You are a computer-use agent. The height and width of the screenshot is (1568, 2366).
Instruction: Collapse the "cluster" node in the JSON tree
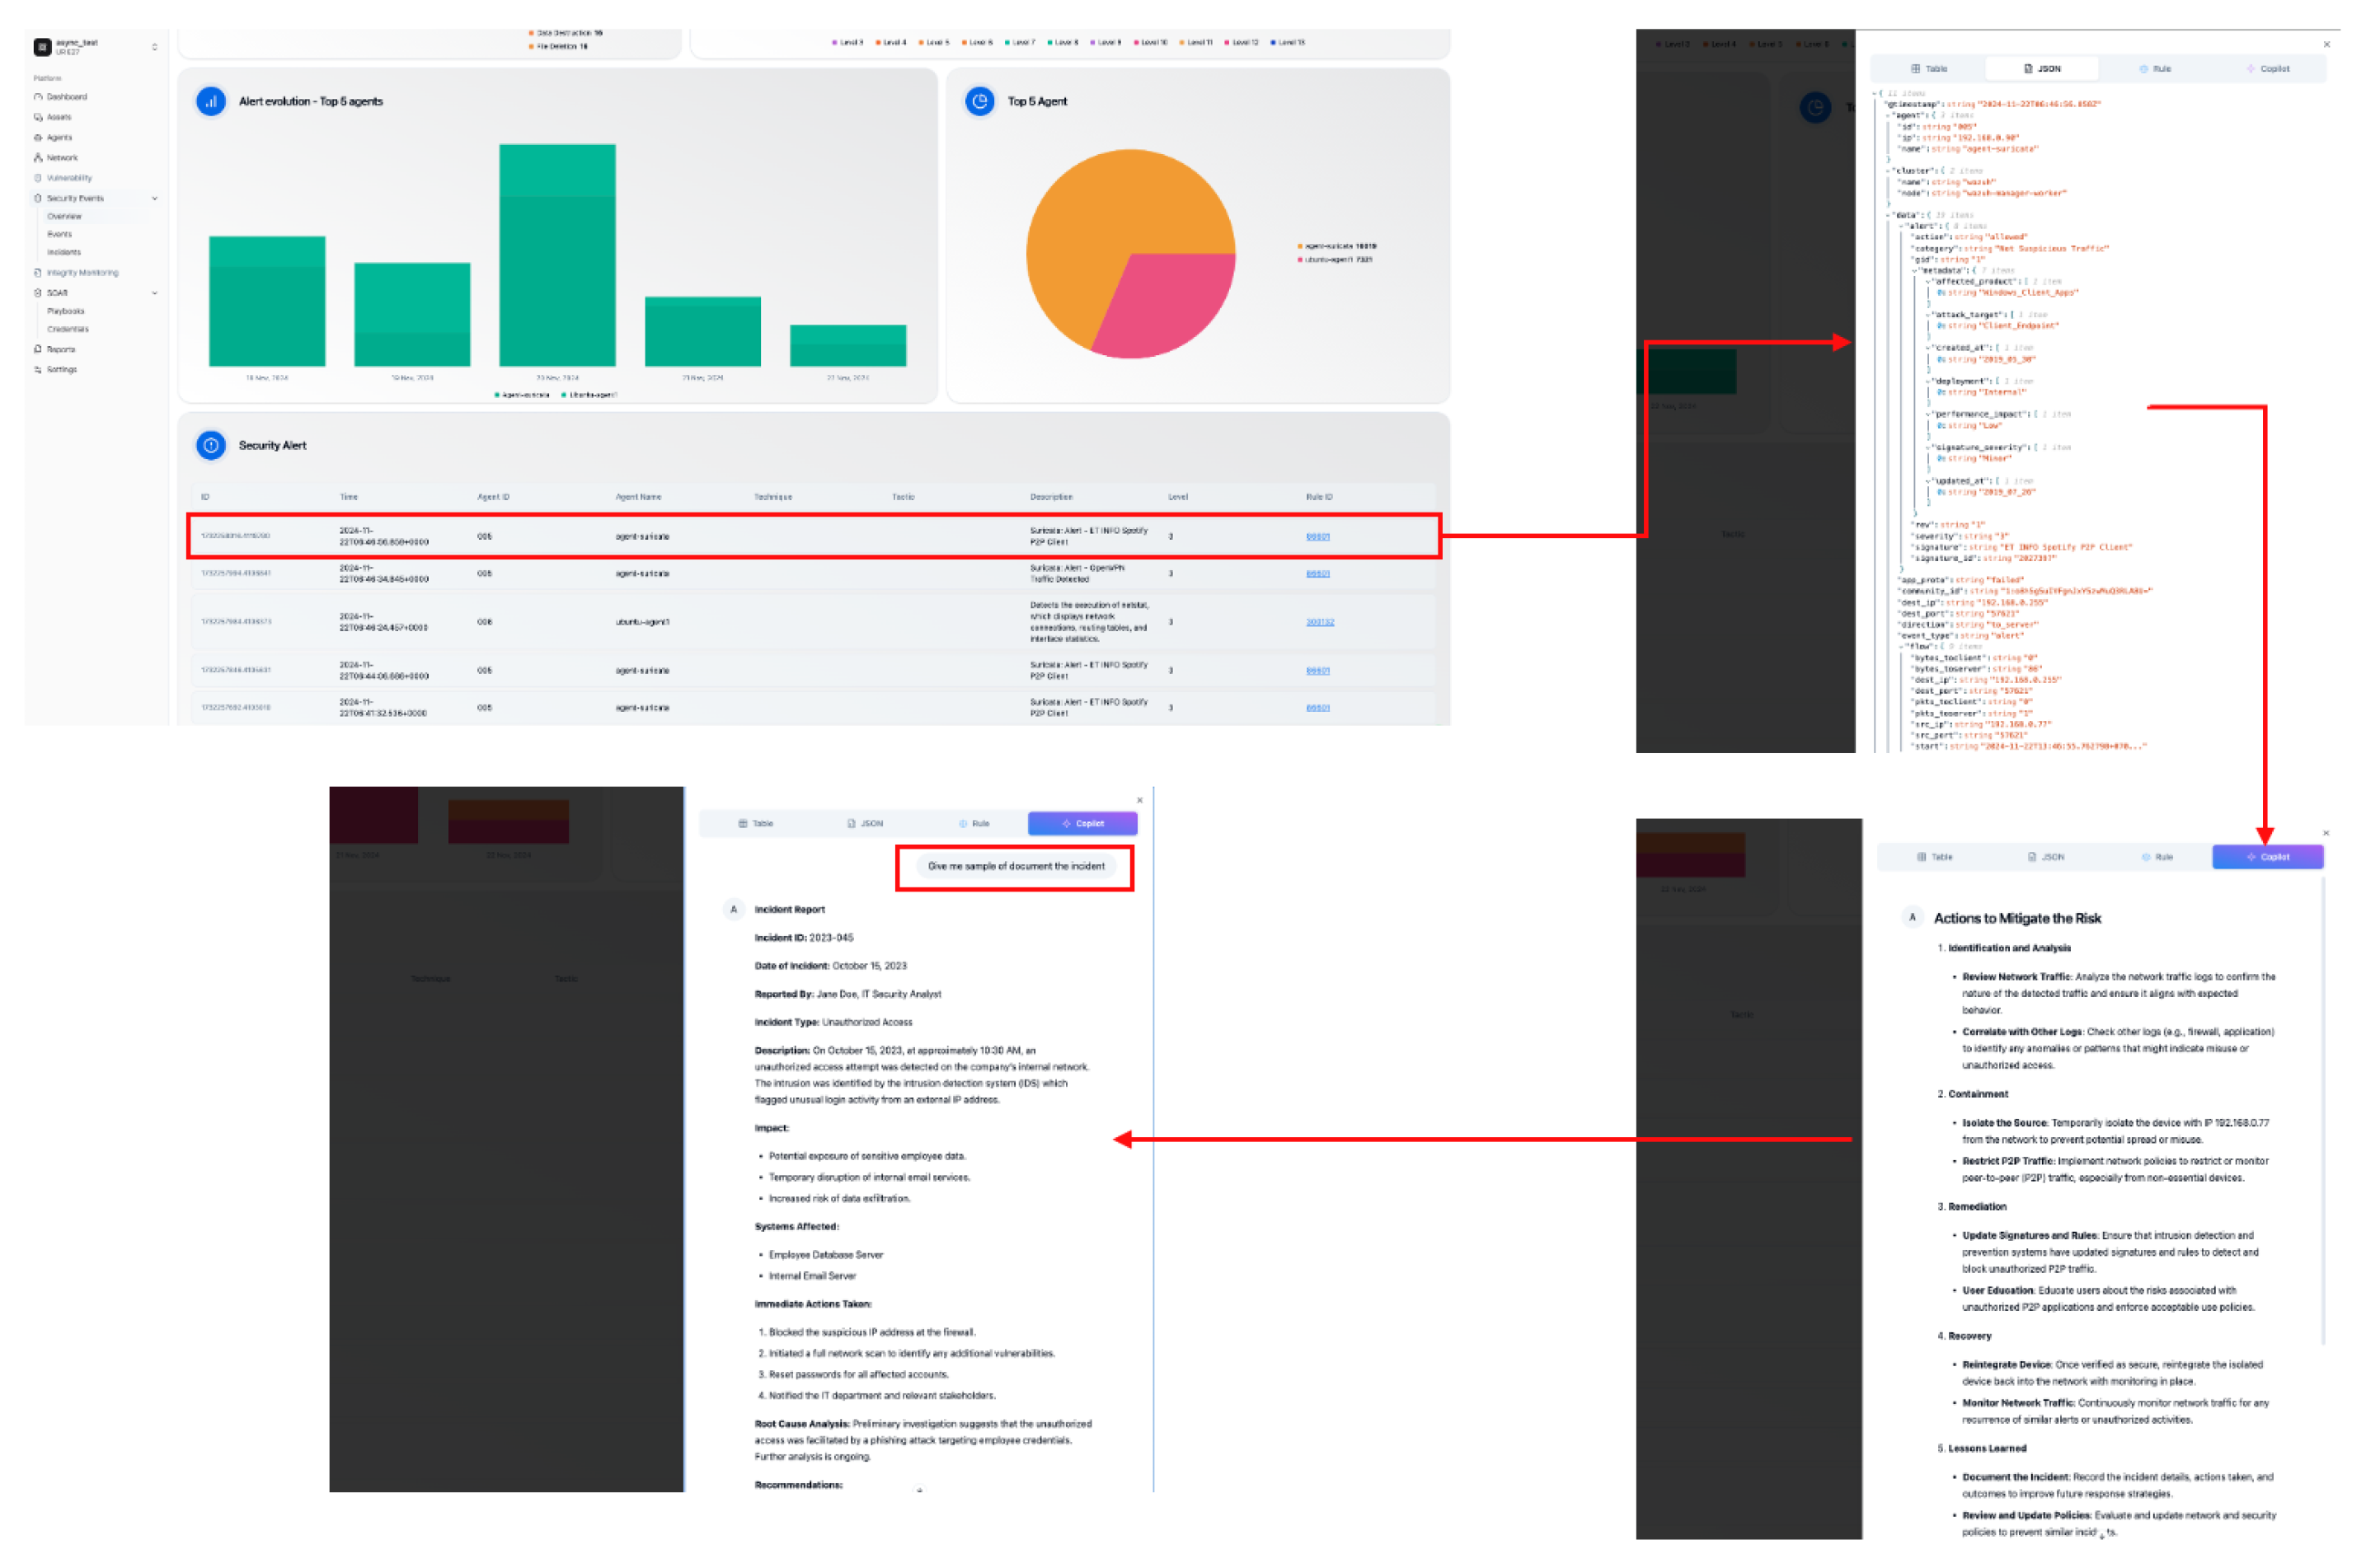(1888, 171)
